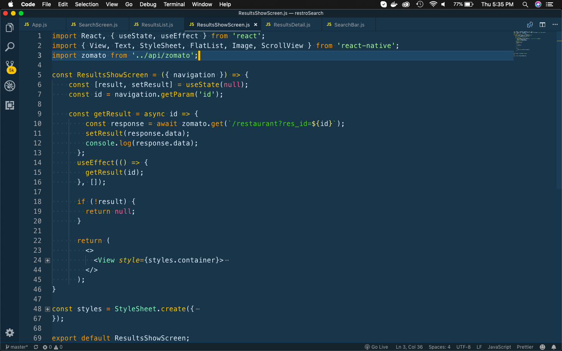Open the Debug view in activity bar

pyautogui.click(x=10, y=86)
